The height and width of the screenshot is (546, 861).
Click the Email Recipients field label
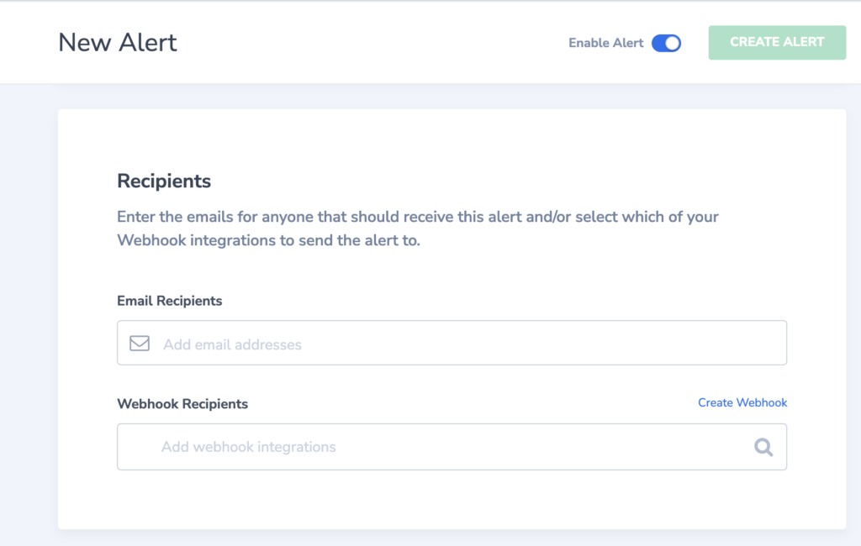169,301
